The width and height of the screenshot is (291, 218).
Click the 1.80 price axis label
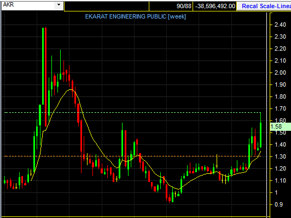280,96
